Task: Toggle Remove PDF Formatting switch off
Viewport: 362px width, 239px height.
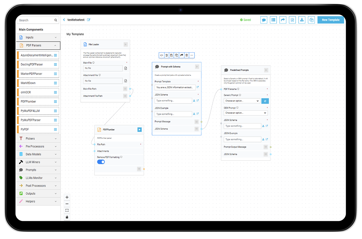Action: 101,162
